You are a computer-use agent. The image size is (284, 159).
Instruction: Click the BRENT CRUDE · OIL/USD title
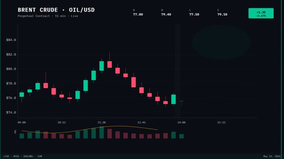click(x=56, y=10)
